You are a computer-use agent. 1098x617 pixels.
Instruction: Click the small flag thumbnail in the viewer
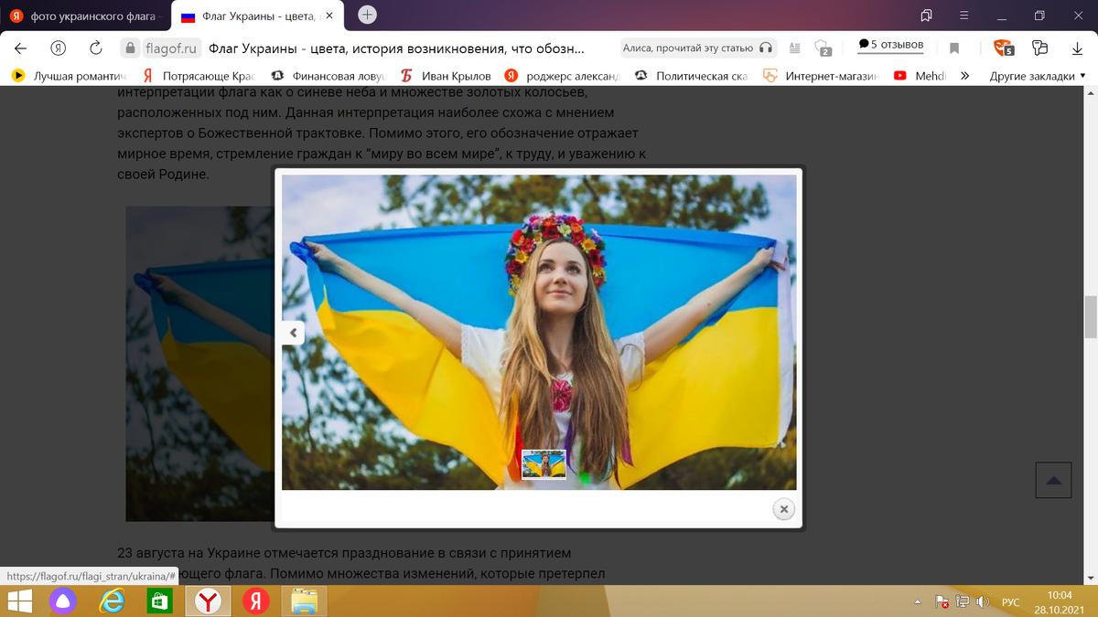pos(542,465)
